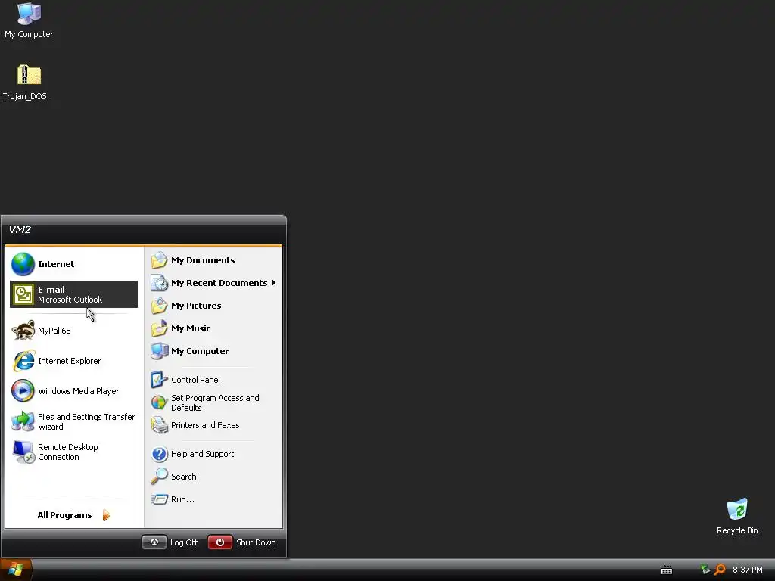Image resolution: width=775 pixels, height=581 pixels.
Task: Expand All Programs arrow
Action: 106,515
